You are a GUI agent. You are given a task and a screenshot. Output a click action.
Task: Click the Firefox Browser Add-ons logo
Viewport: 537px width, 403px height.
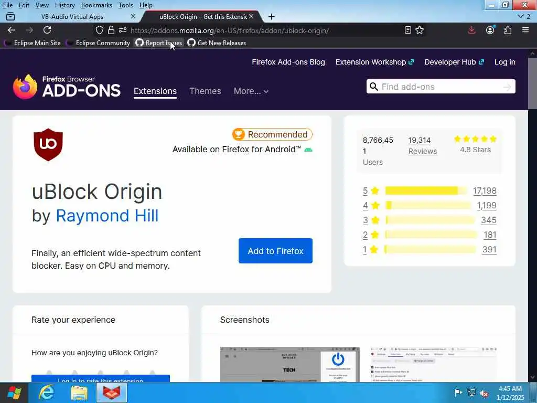[x=67, y=87]
